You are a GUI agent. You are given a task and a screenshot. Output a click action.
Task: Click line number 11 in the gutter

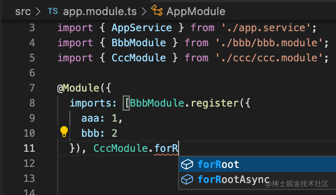[x=29, y=148]
